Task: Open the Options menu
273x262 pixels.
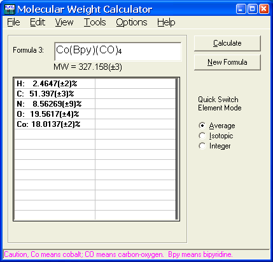Action: tap(132, 22)
